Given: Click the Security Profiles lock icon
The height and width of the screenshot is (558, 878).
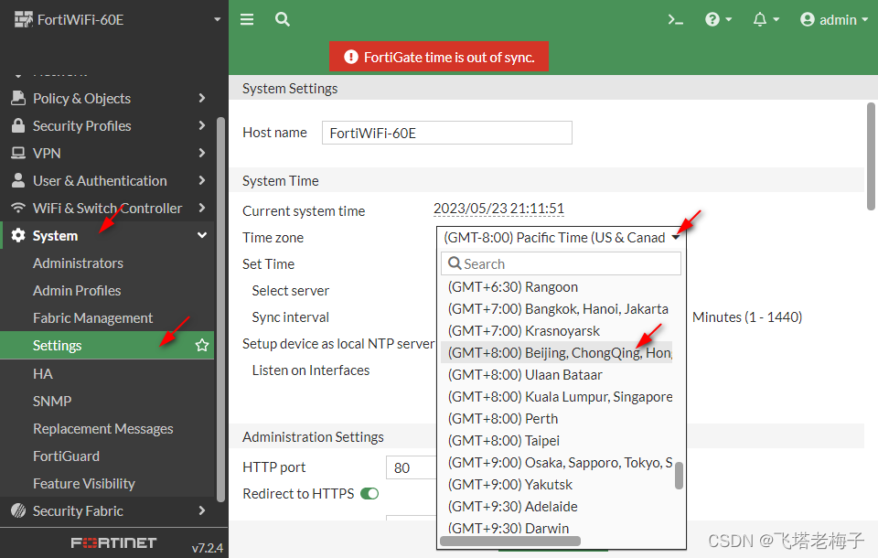Looking at the screenshot, I should point(18,125).
